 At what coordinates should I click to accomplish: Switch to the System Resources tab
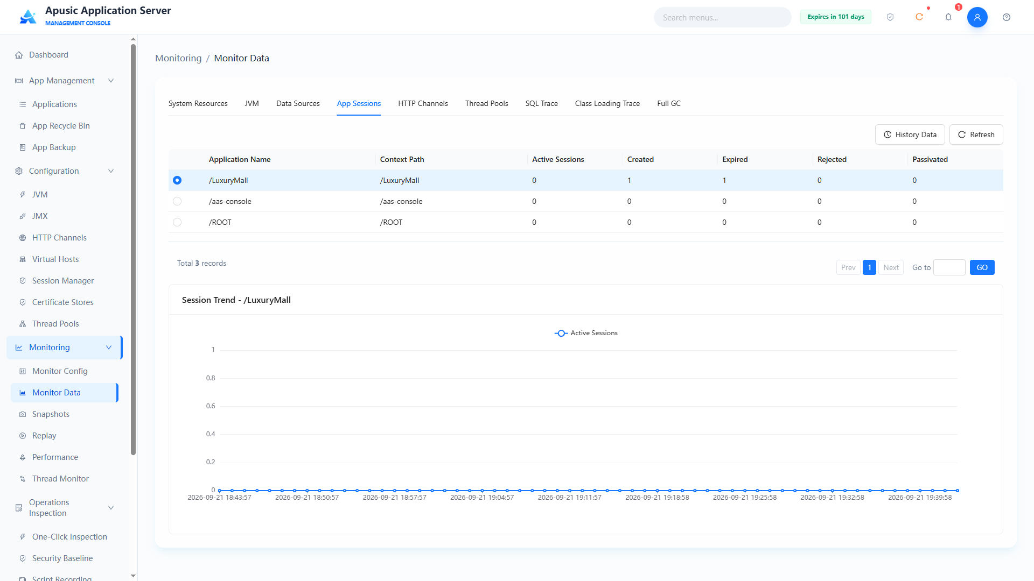tap(198, 103)
